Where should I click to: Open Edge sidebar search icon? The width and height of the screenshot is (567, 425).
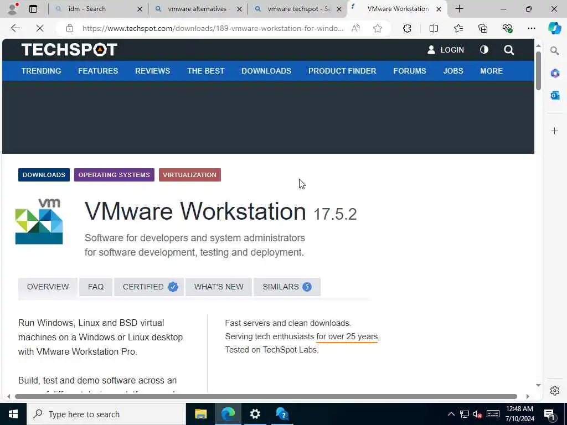pyautogui.click(x=555, y=50)
